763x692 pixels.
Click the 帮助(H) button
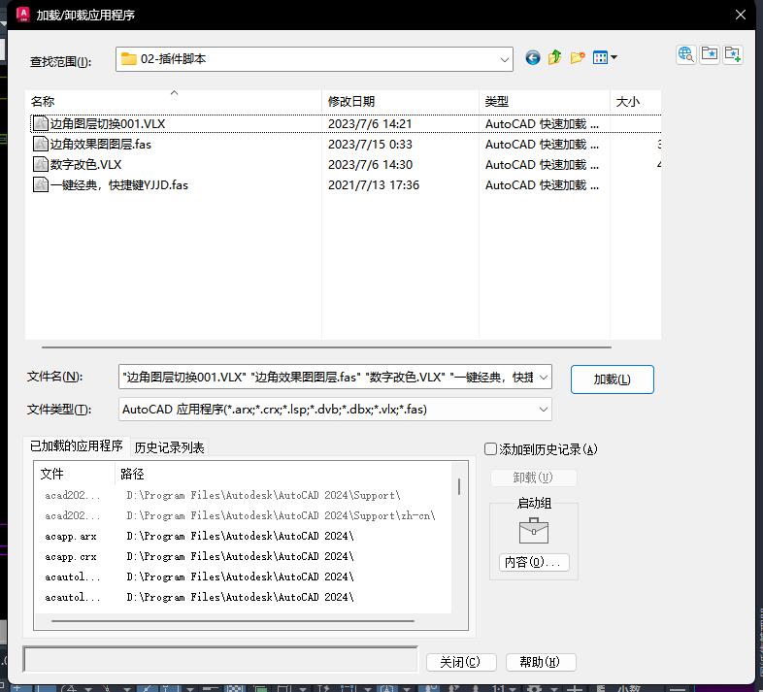click(540, 662)
